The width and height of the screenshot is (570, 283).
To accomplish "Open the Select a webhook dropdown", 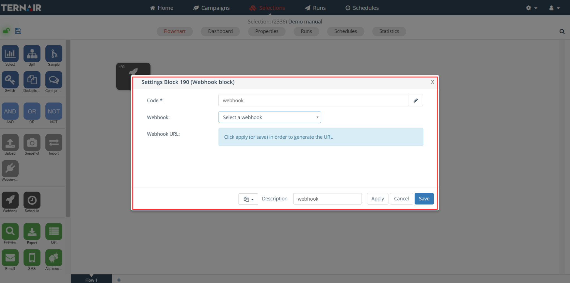I will coord(270,117).
